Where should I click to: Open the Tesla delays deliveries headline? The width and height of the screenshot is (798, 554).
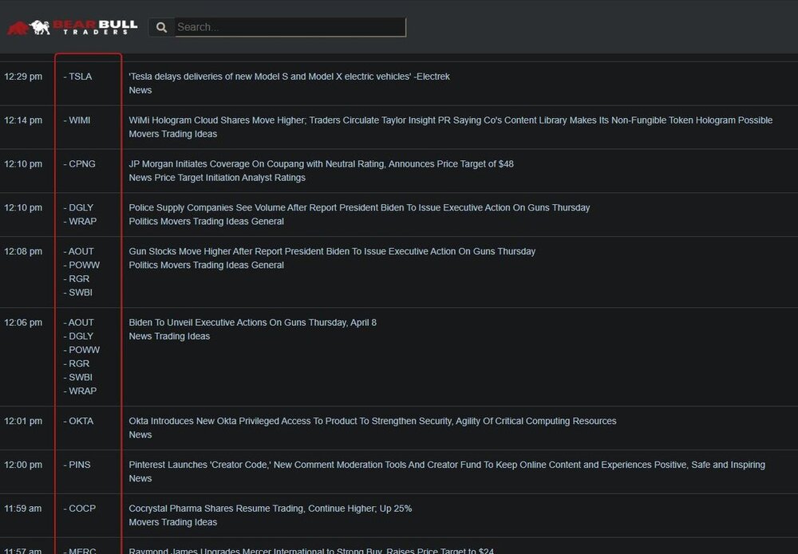pyautogui.click(x=289, y=77)
